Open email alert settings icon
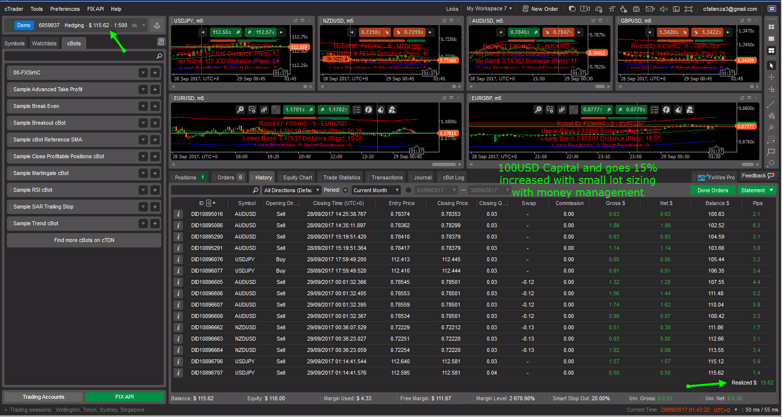Viewport: 782px width, 417px height. [650, 9]
